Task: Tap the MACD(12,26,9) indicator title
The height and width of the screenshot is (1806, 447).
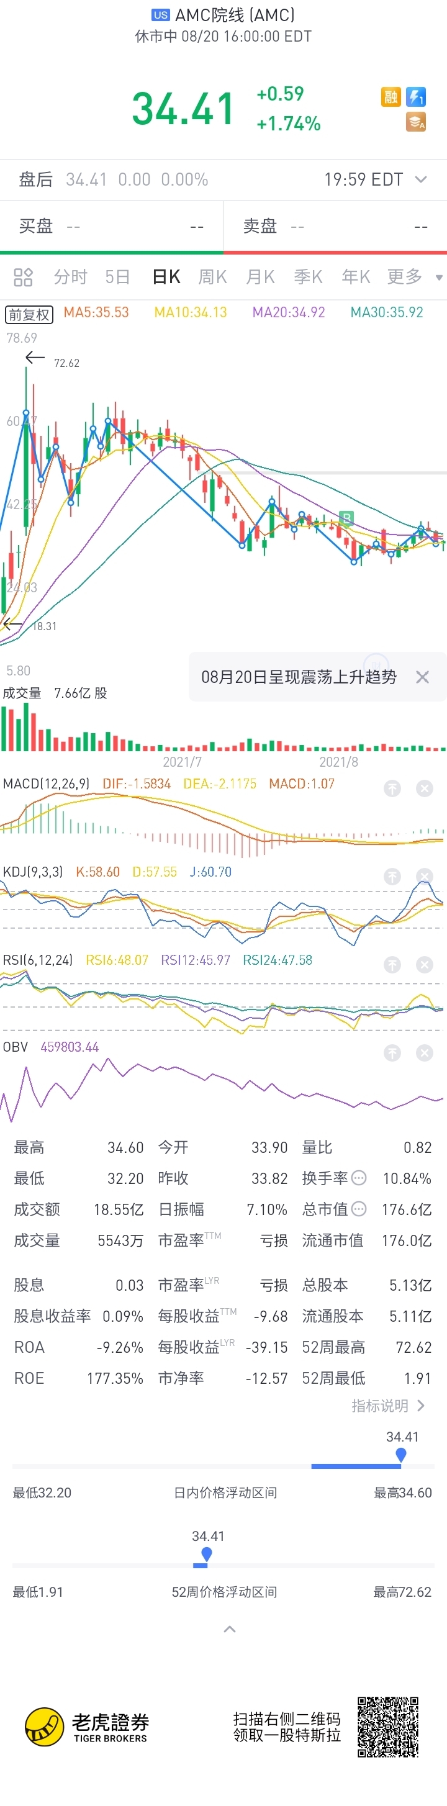Action: (x=46, y=784)
